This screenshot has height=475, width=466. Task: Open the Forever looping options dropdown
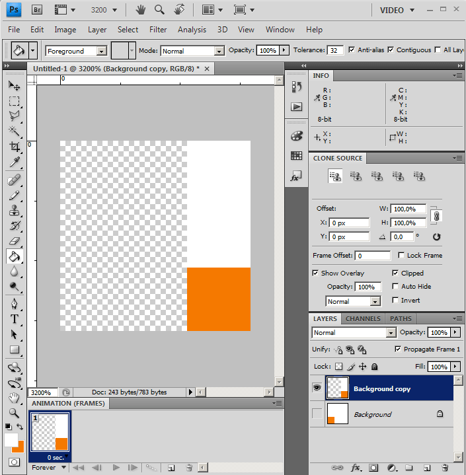click(x=50, y=467)
